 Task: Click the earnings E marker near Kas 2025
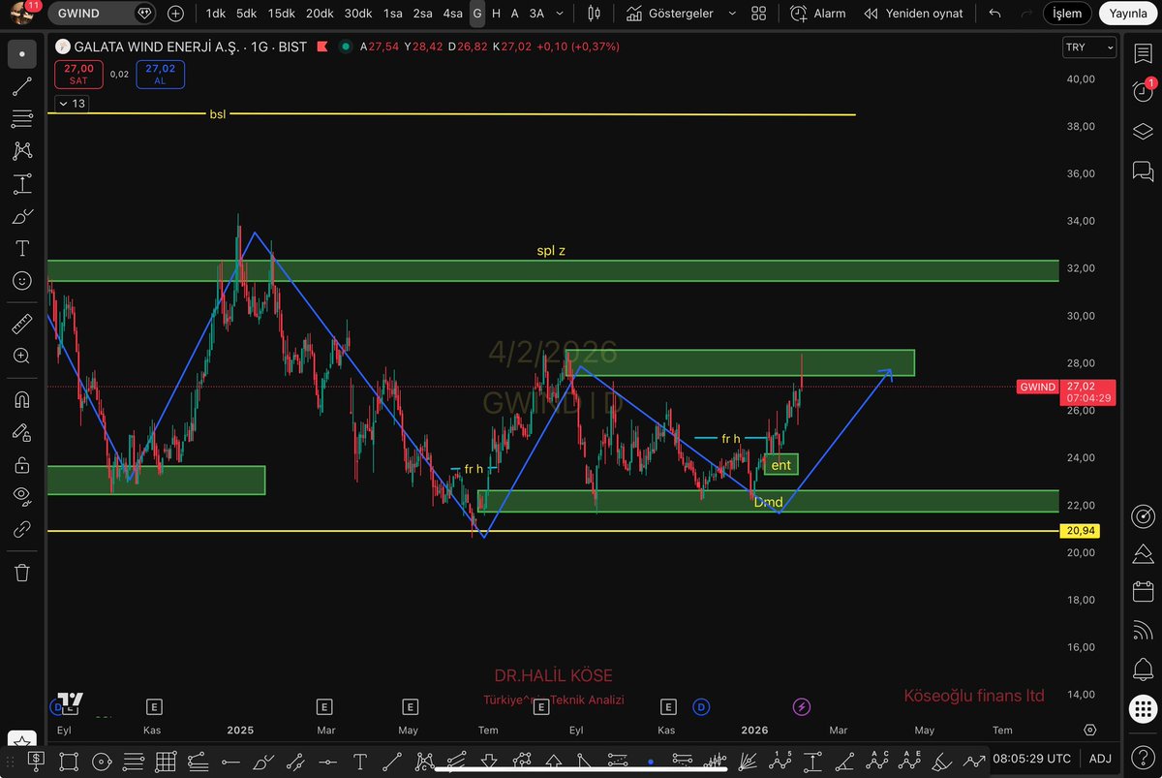click(154, 706)
